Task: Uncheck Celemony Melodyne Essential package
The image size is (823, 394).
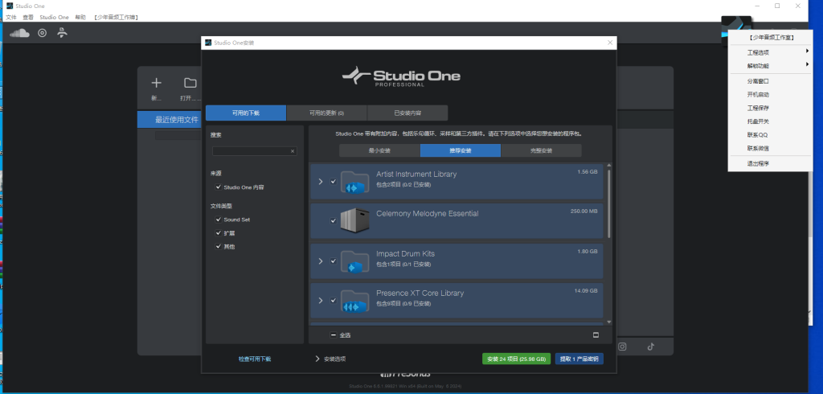Action: pyautogui.click(x=333, y=220)
